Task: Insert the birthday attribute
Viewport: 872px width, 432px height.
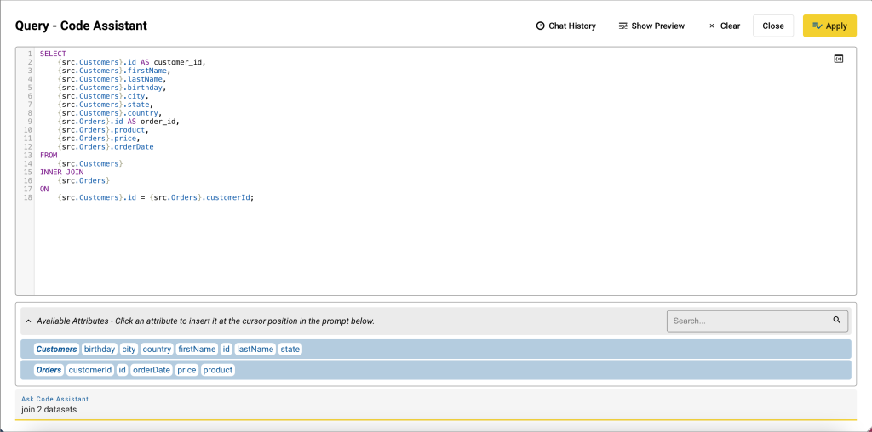Action: coord(100,349)
